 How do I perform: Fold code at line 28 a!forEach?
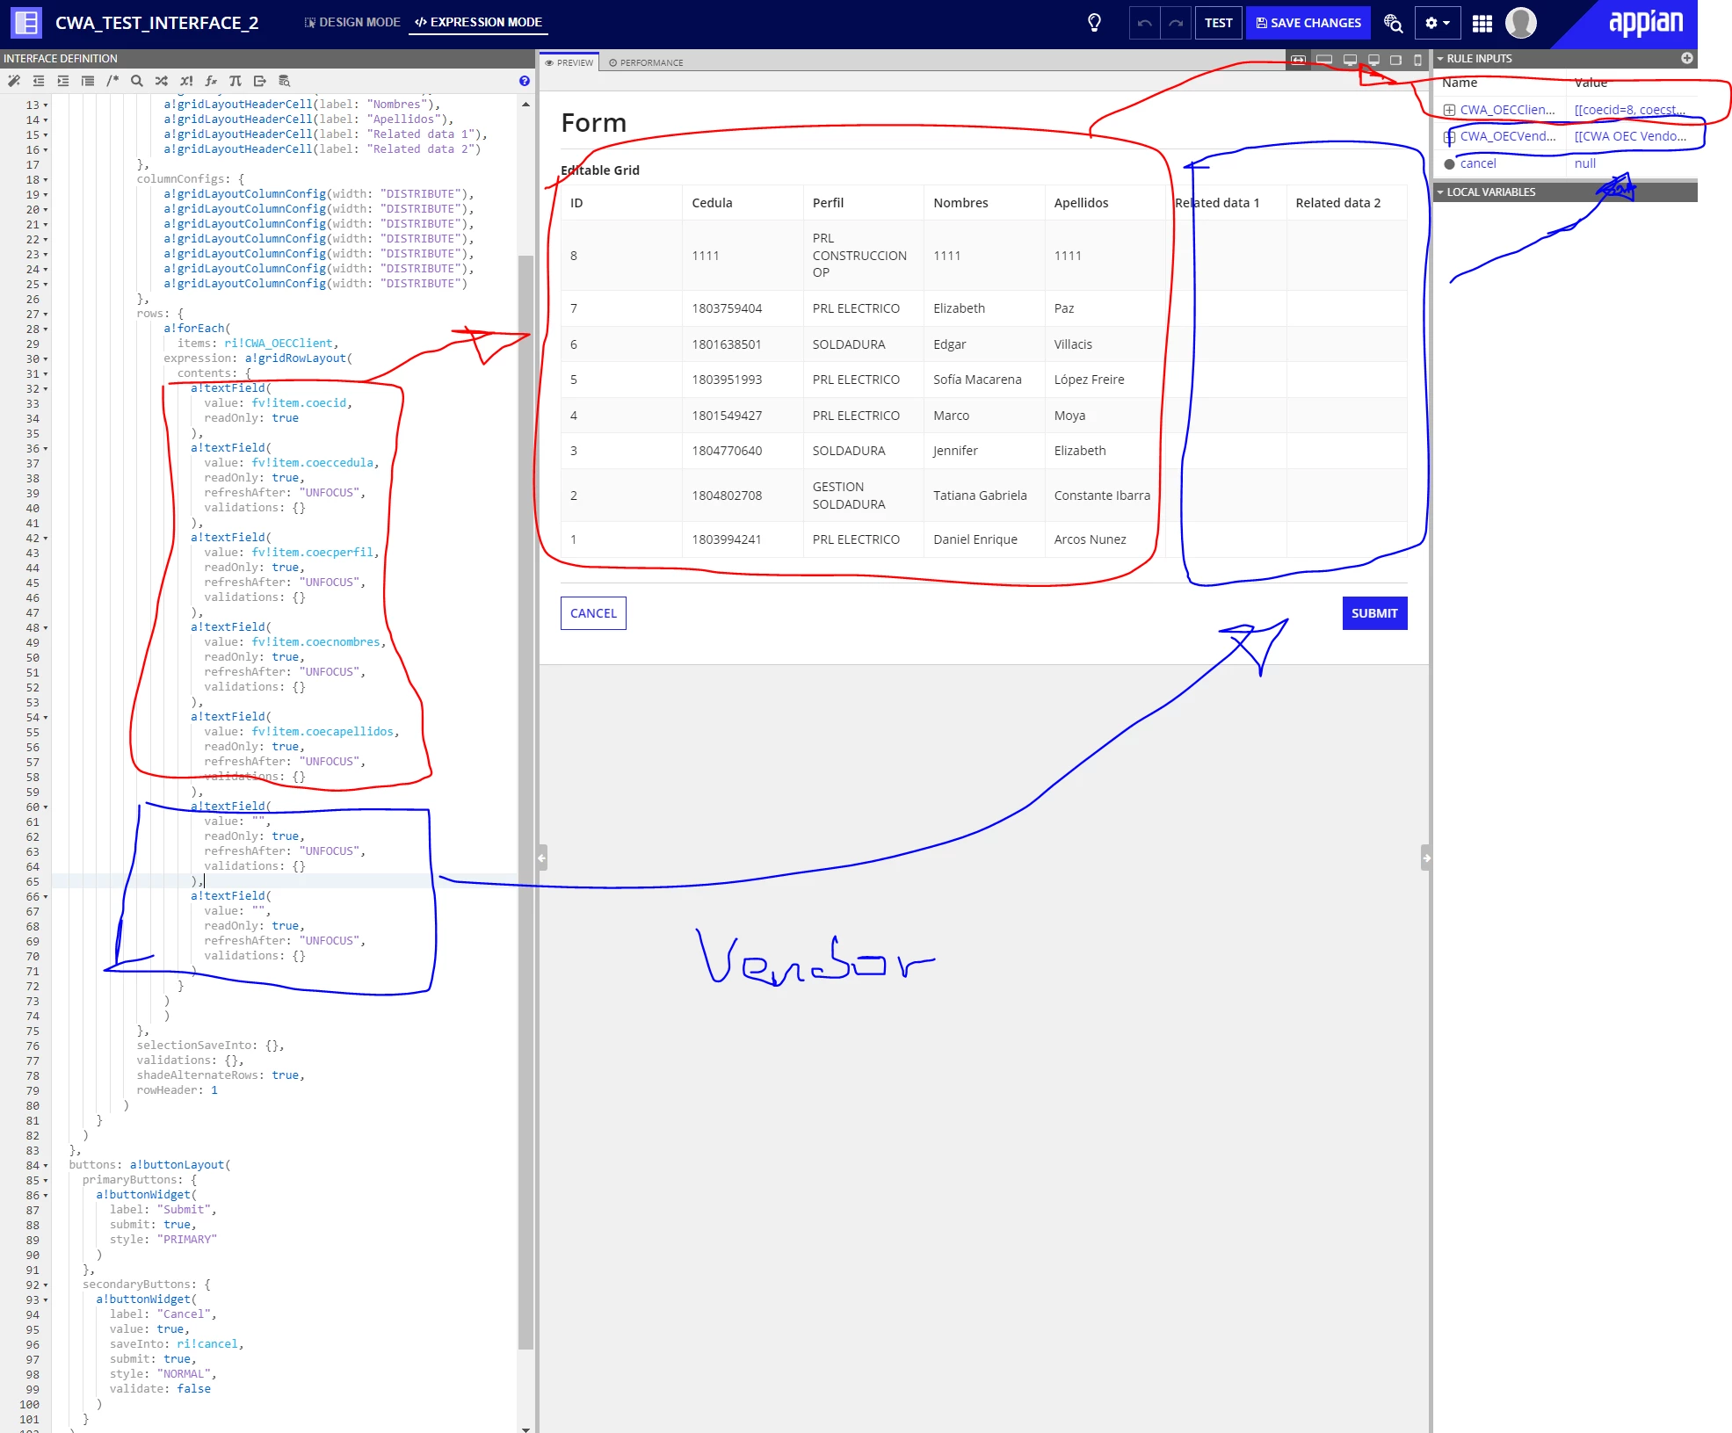coord(46,329)
